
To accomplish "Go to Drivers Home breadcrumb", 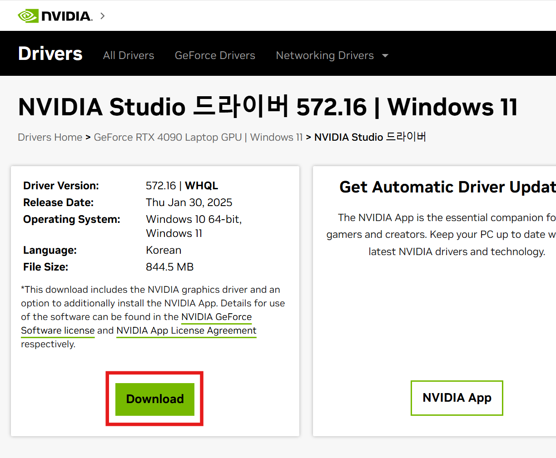I will click(x=50, y=137).
